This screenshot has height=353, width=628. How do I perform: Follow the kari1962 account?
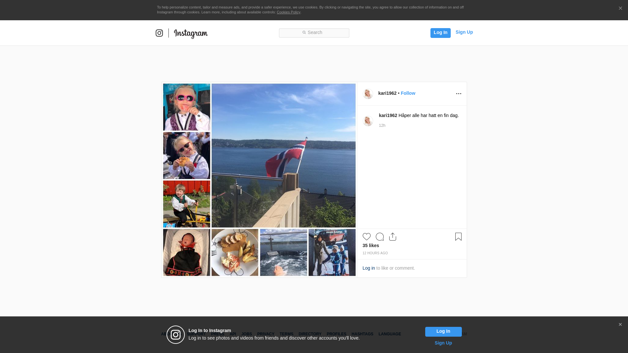click(408, 93)
